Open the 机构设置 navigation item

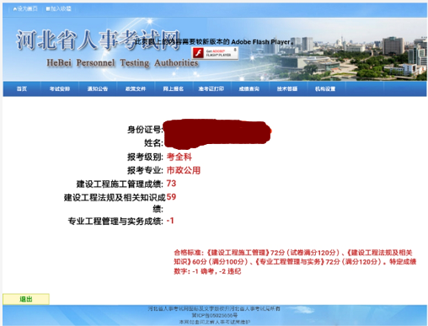(x=325, y=88)
